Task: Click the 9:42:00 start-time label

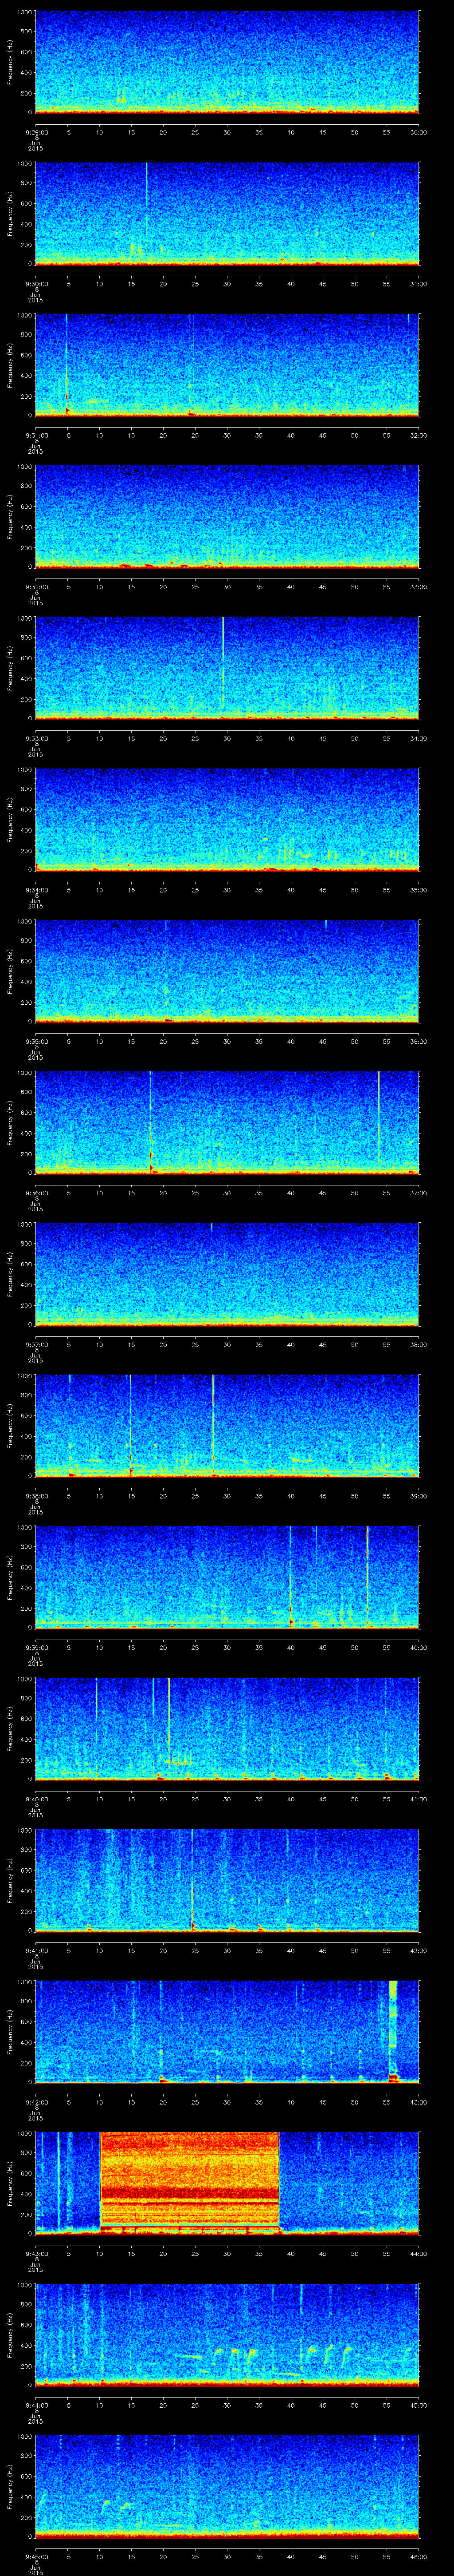Action: pos(36,2101)
